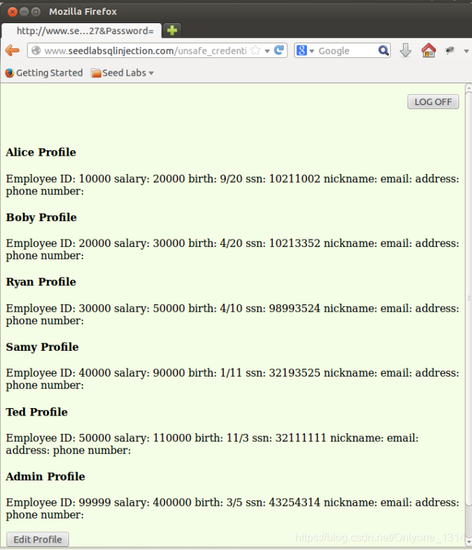Open the dropdown arrow next to Firebug icon
The image size is (472, 550).
click(466, 51)
